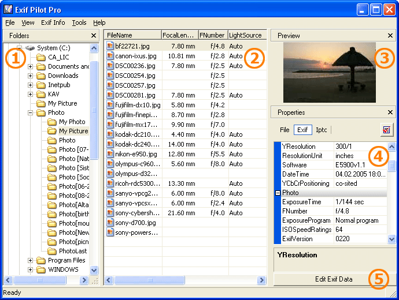Screen dimensions: 399x300
Task: Click the sony-d700.jpg file icon
Action: pyautogui.click(x=110, y=223)
